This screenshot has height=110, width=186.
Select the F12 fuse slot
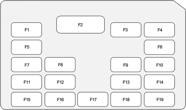click(x=60, y=82)
